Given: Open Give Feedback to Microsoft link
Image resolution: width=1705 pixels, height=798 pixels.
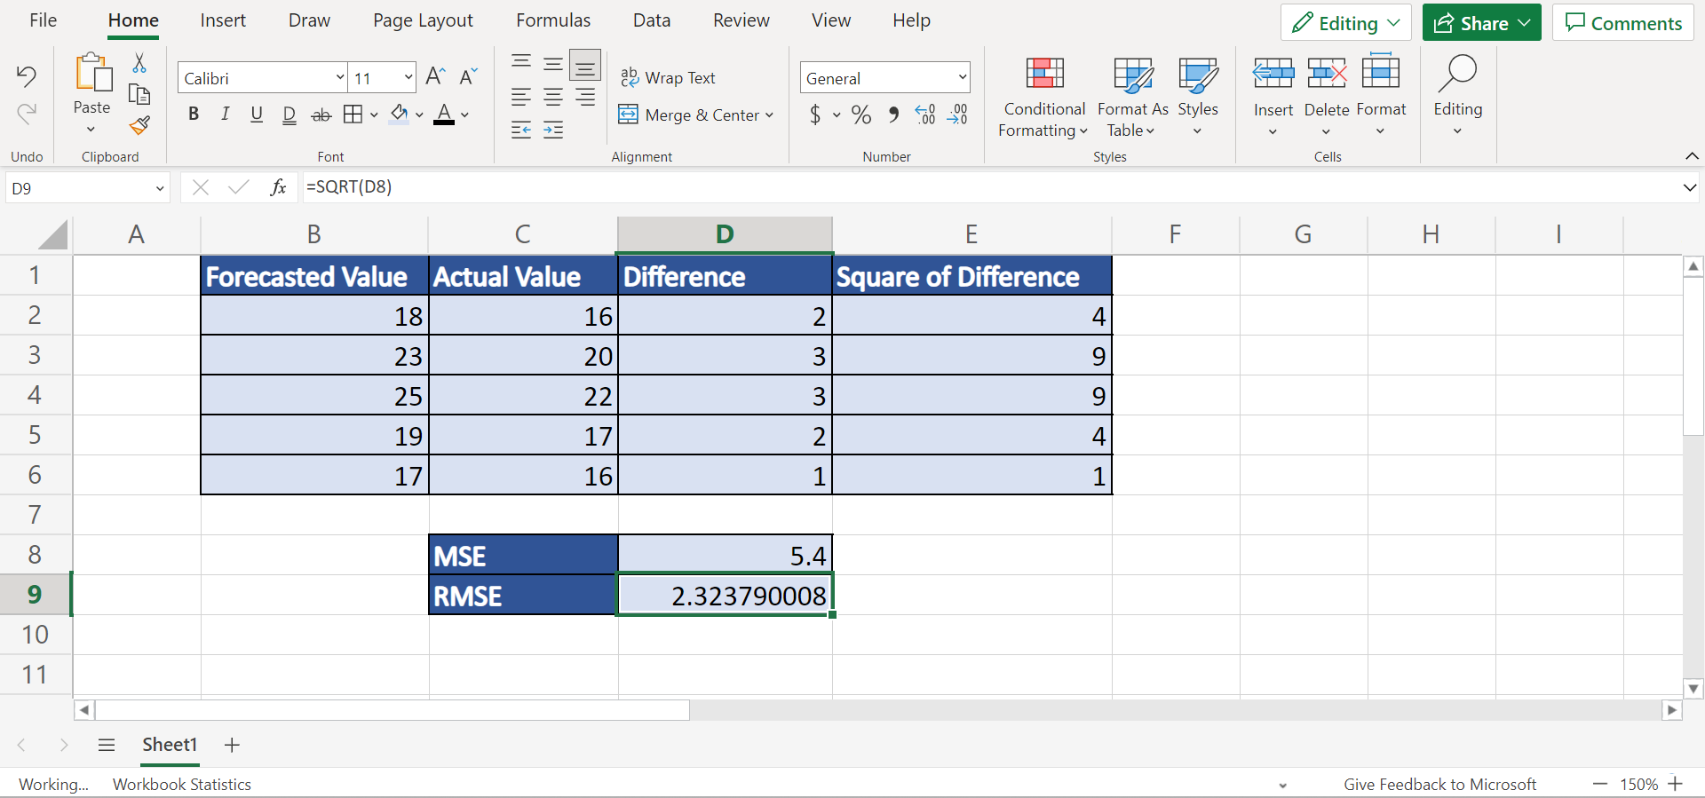Looking at the screenshot, I should [1439, 785].
